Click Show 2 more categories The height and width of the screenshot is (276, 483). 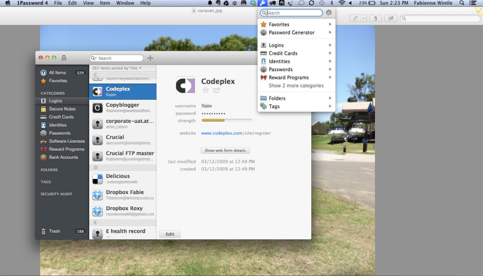point(296,86)
